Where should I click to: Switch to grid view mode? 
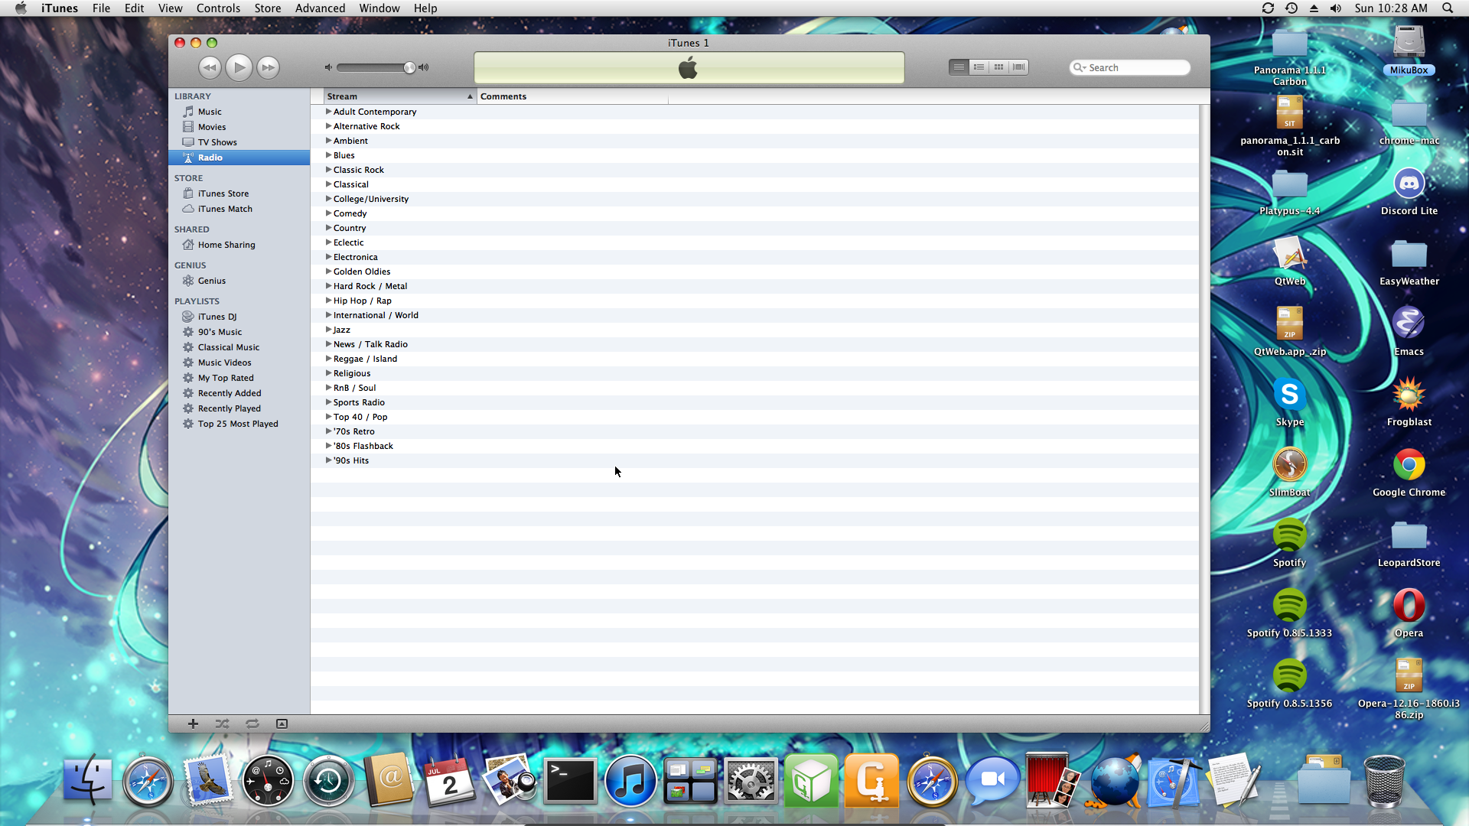coord(998,67)
